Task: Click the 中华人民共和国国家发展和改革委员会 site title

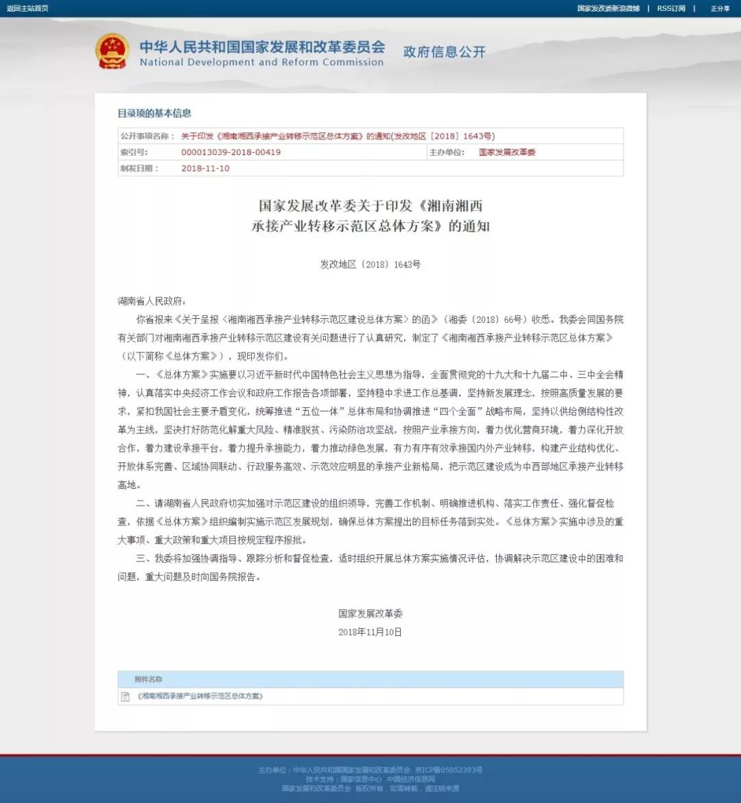Action: (x=262, y=47)
